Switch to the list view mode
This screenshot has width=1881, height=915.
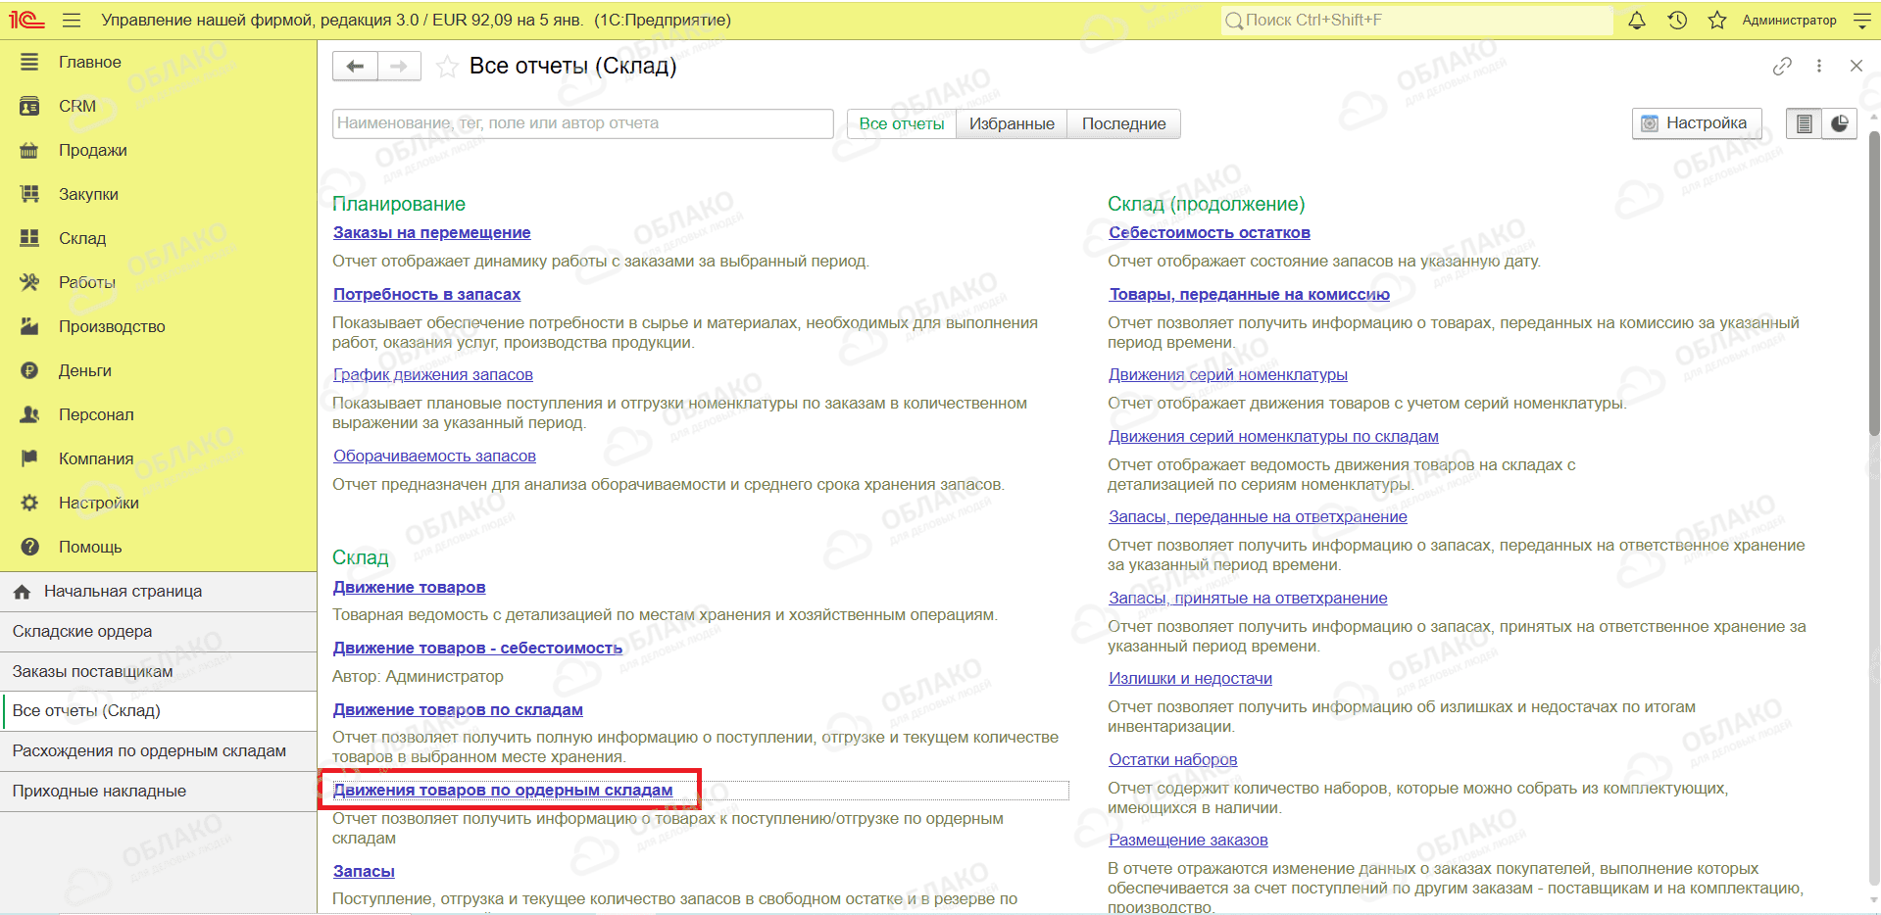coord(1804,123)
